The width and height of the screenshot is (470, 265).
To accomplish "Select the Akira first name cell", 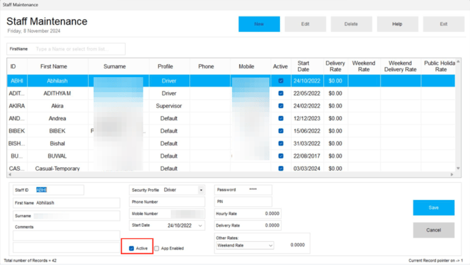I will click(x=57, y=106).
